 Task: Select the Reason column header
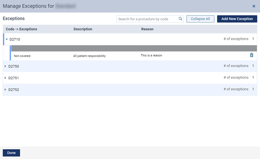click(x=147, y=29)
